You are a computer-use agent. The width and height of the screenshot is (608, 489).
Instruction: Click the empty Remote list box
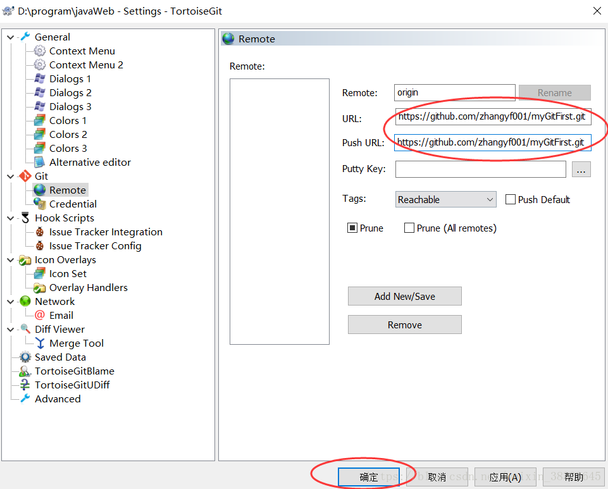(x=279, y=211)
